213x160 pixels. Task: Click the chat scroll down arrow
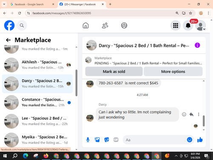204,130
